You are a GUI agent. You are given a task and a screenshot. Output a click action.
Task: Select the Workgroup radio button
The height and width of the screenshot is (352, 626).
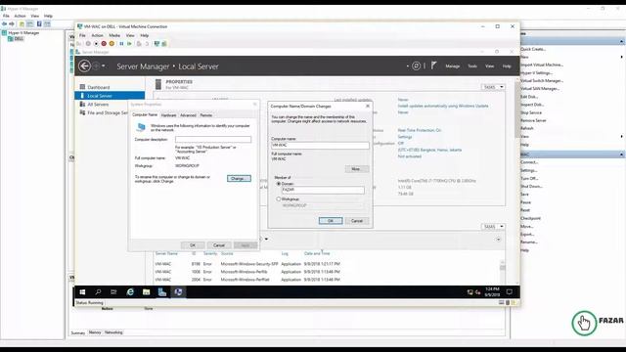pyautogui.click(x=279, y=198)
